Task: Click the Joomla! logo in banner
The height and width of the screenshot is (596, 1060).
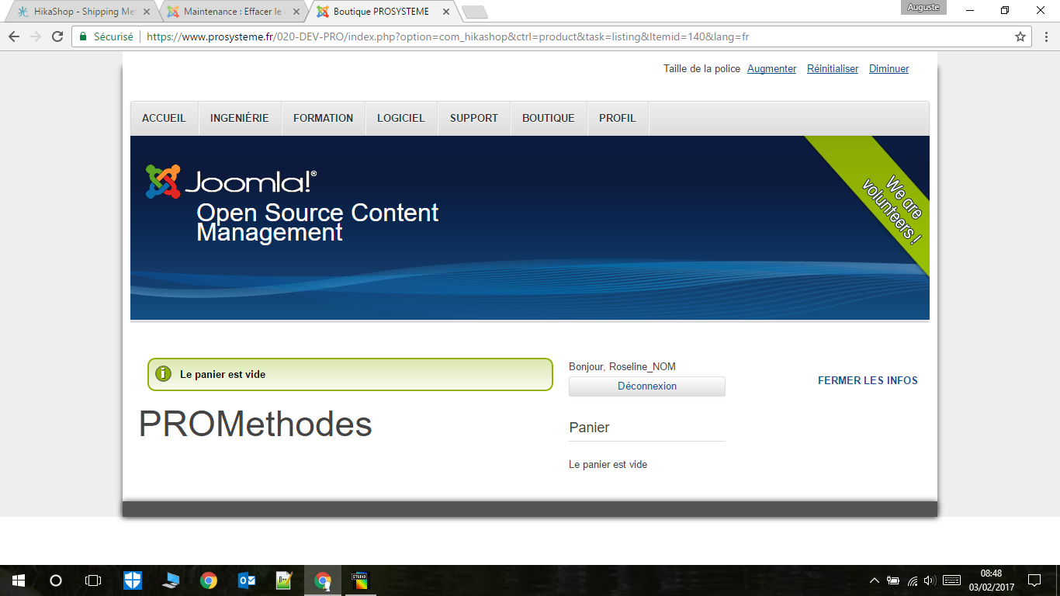Action: pos(230,182)
